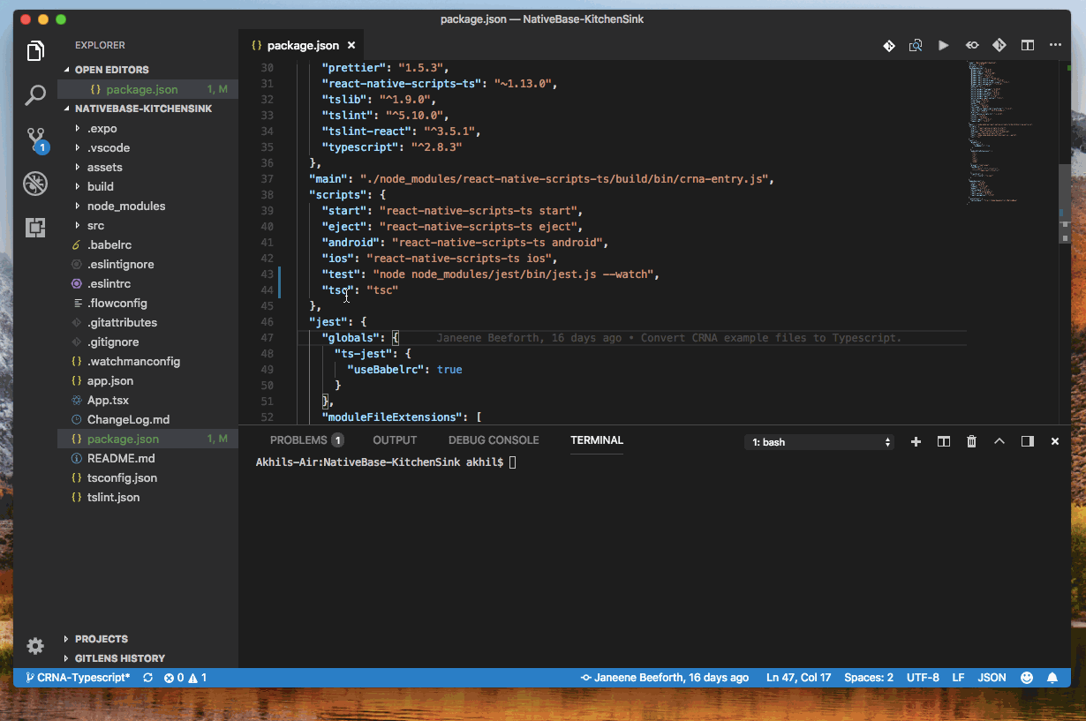Open the errors and warnings status indicator
Image resolution: width=1086 pixels, height=721 pixels.
click(185, 678)
